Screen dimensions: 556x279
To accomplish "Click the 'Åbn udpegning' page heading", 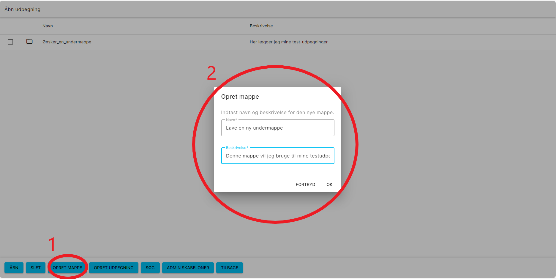I will [23, 9].
